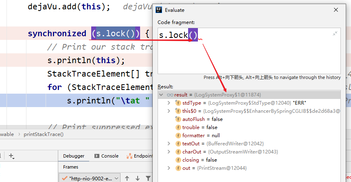Click the 'for (StackTraceElement' code line
The image size is (351, 182).
coord(100,87)
